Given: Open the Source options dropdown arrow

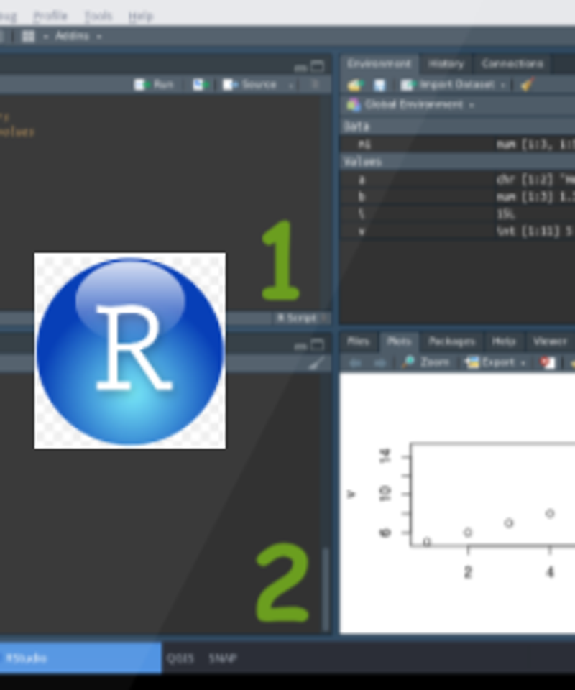Looking at the screenshot, I should [291, 85].
